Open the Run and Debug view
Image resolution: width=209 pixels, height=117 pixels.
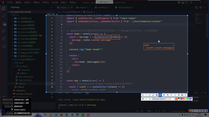[x=4, y=31]
